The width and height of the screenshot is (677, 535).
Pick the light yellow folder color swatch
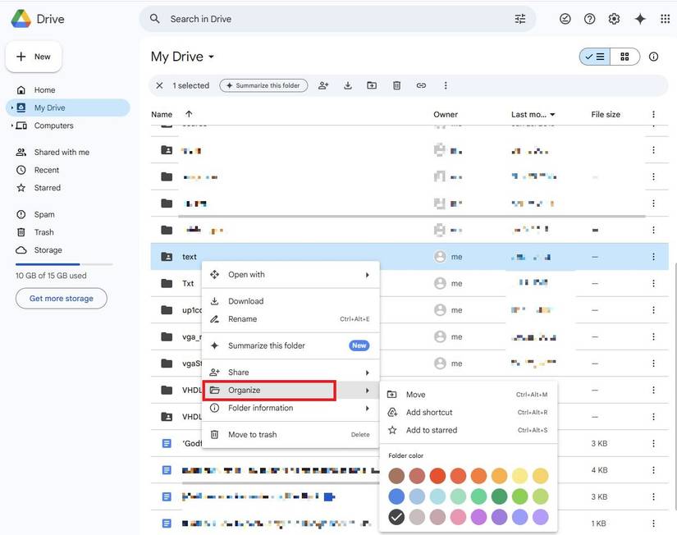click(x=519, y=476)
